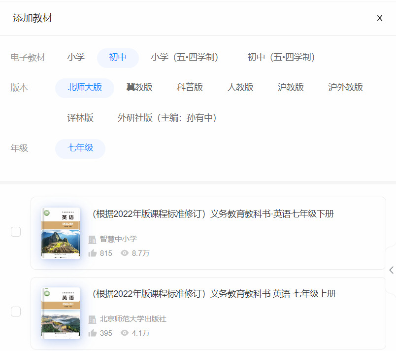This screenshot has width=396, height=351.
Task: Toggle the 北师大版 version filter
Action: pos(84,88)
